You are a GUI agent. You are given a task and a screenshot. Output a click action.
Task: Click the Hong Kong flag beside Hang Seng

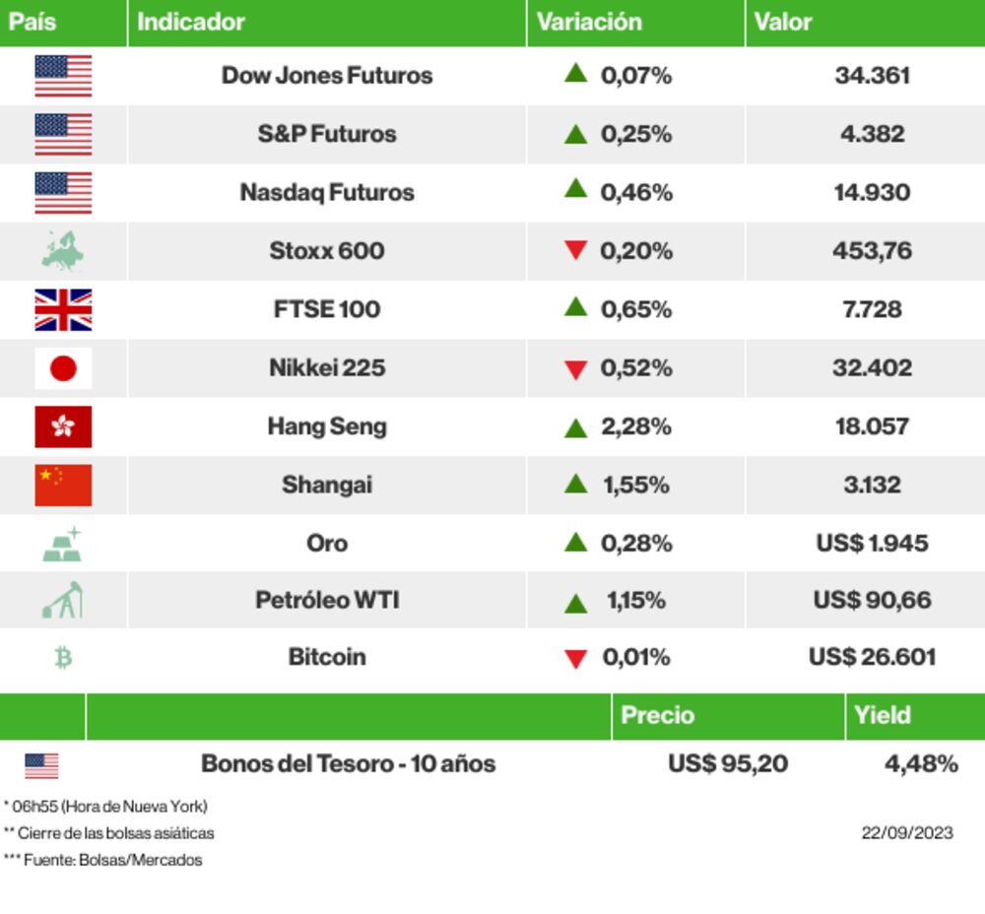[63, 426]
